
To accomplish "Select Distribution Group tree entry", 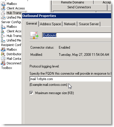I will point(14,54).
